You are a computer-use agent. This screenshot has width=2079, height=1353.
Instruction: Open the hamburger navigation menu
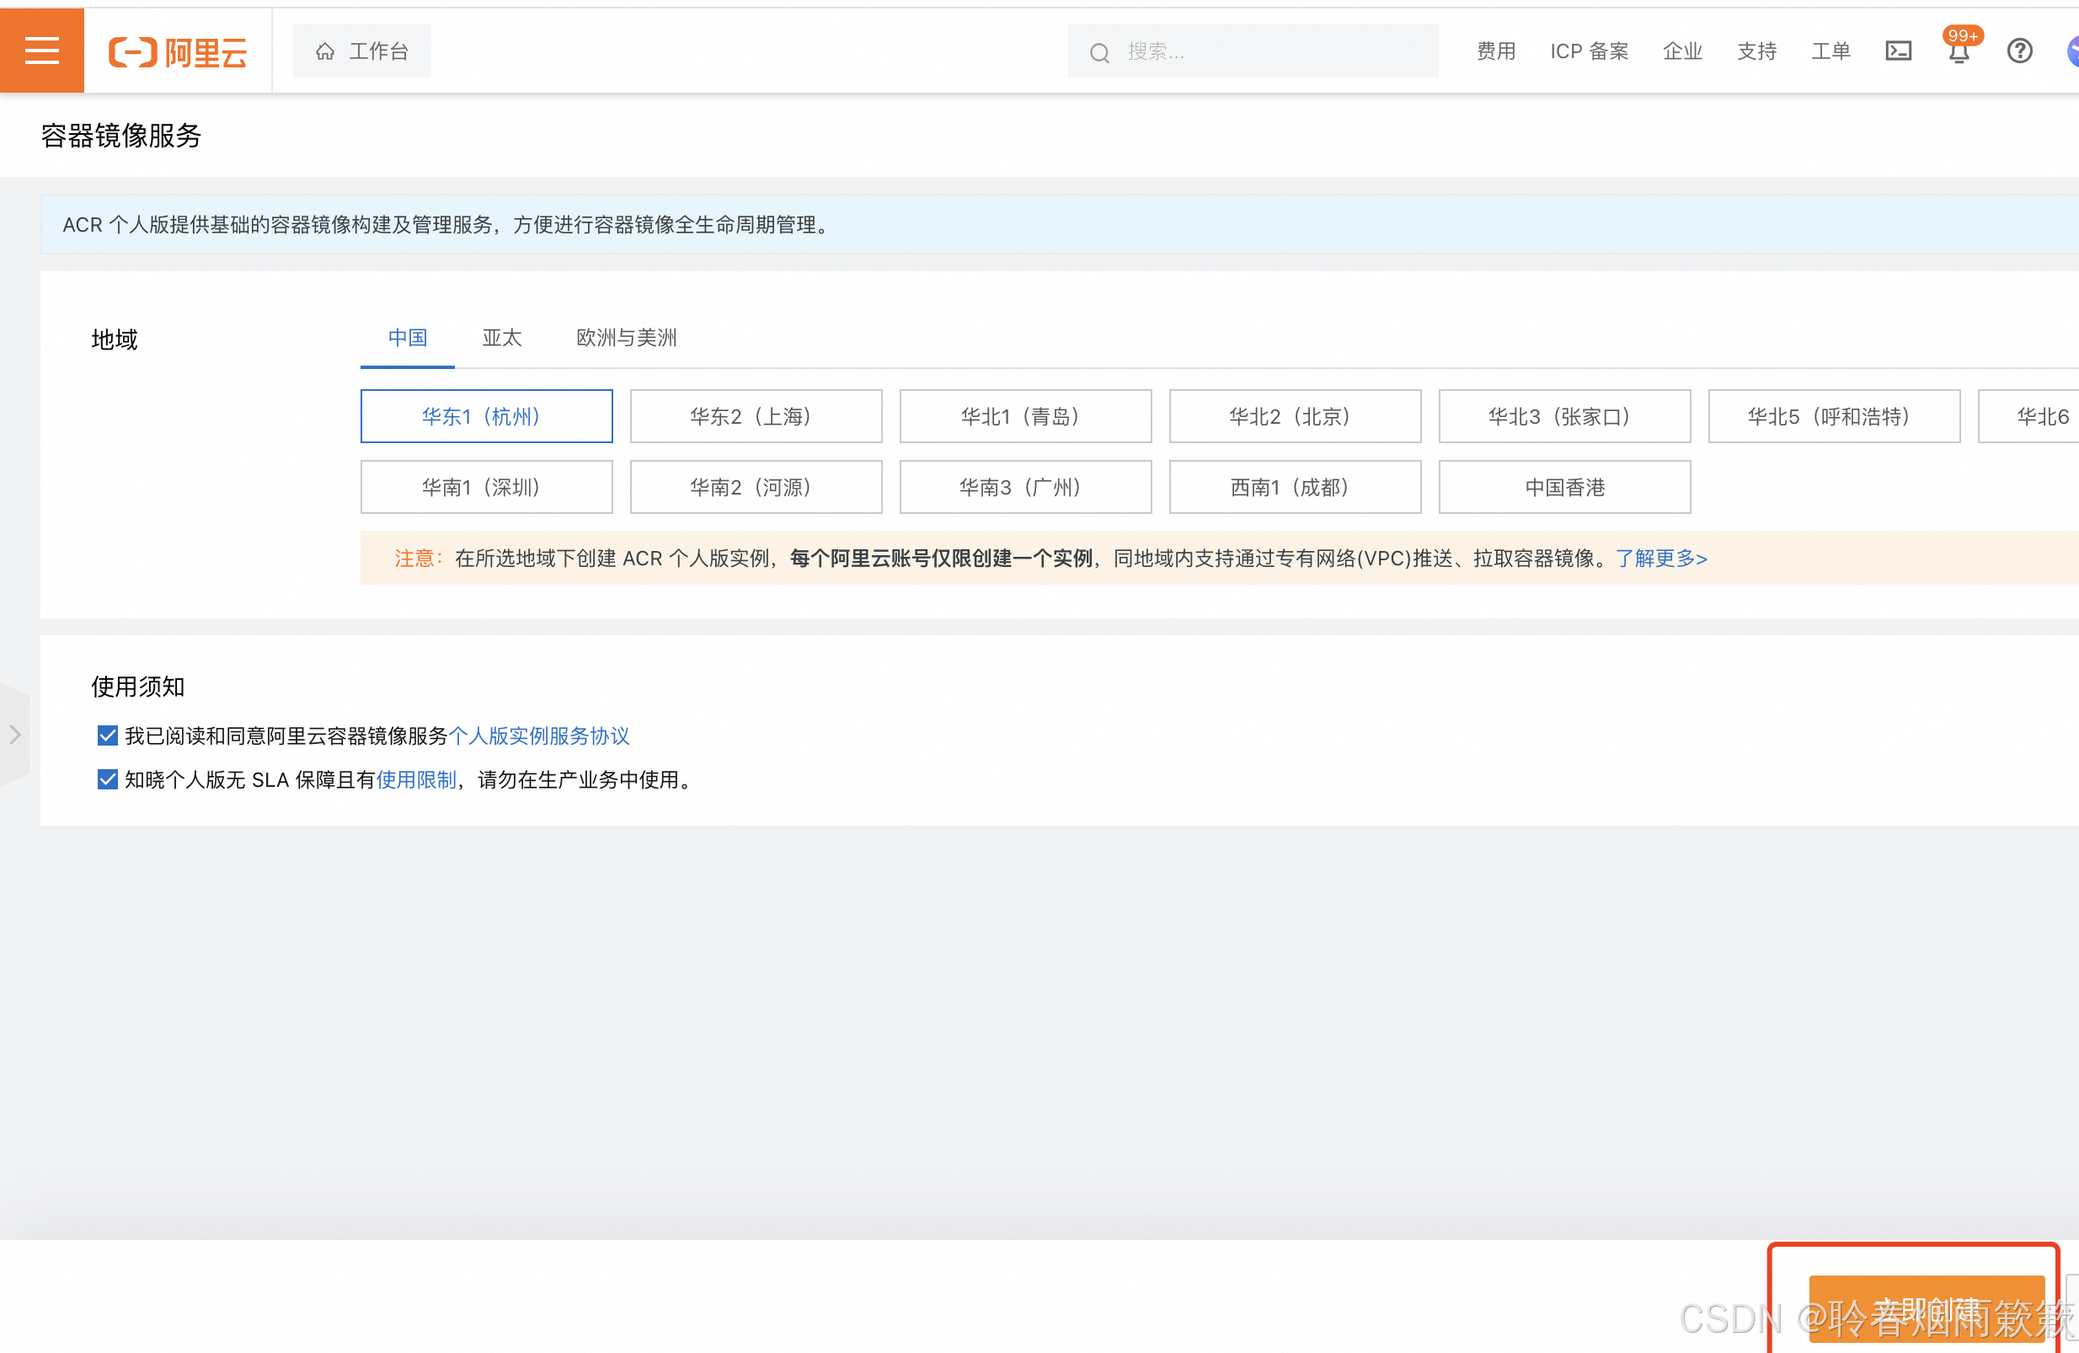tap(42, 51)
